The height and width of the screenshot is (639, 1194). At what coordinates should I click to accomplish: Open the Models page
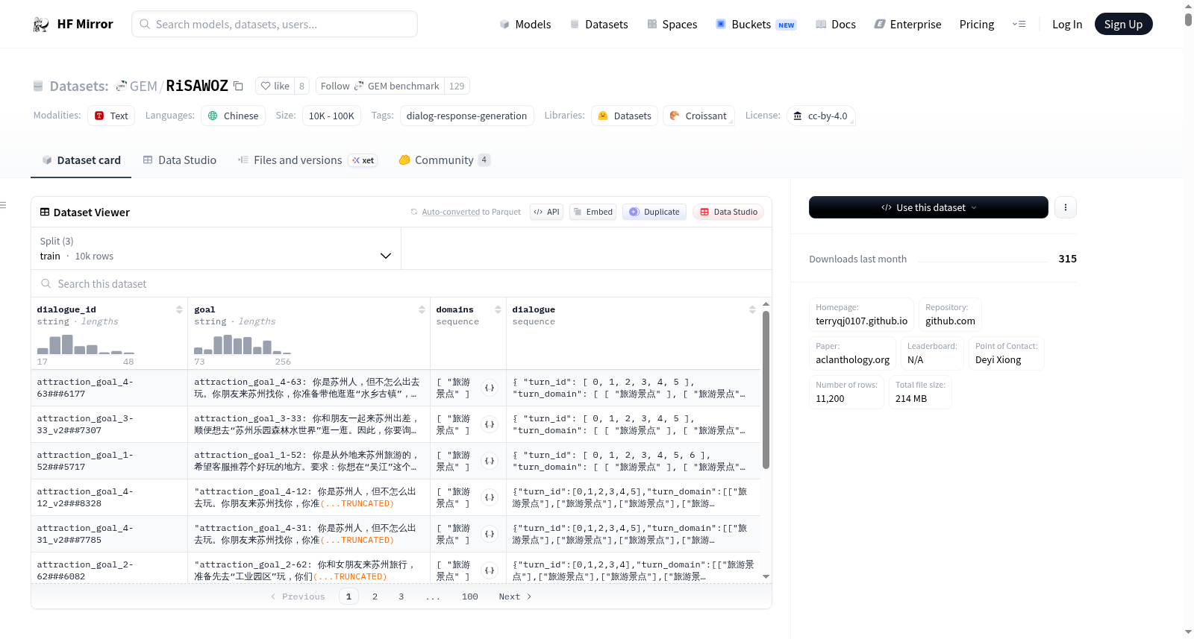pos(525,24)
